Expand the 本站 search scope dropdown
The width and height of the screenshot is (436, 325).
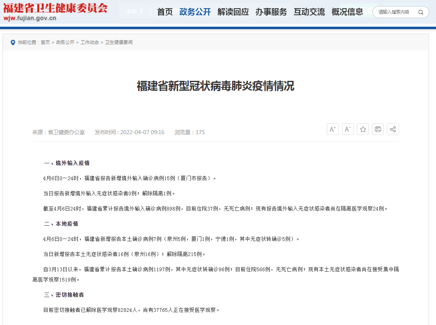135,11
